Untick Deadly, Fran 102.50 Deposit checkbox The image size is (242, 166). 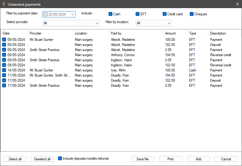(4, 80)
